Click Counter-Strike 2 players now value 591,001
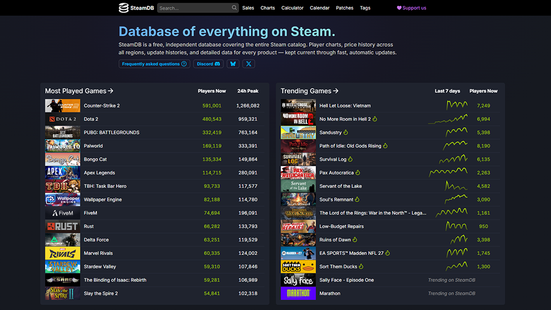This screenshot has width=551, height=310. (x=212, y=106)
